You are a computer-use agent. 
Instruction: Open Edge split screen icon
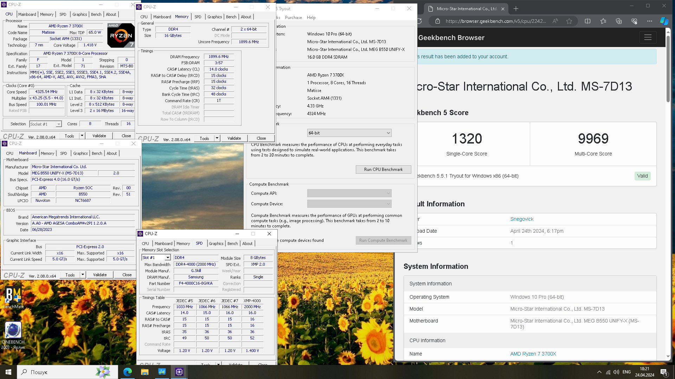(587, 21)
